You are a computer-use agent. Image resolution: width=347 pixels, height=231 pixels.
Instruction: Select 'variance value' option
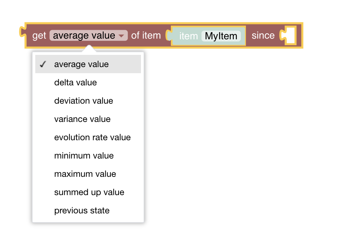[82, 119]
